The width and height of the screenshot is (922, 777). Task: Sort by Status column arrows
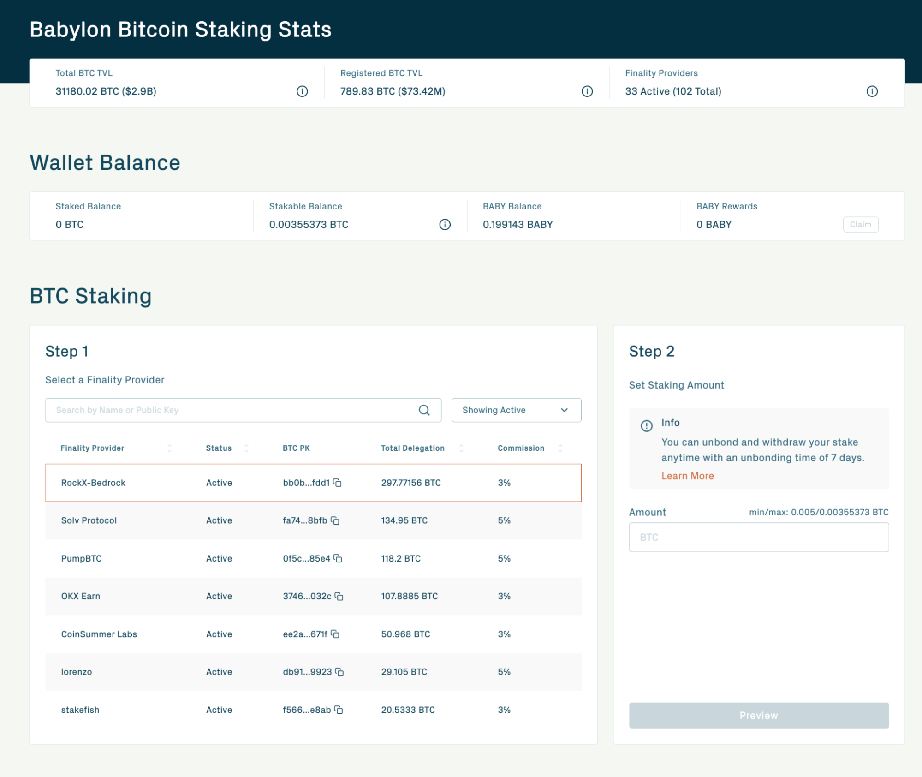pos(246,448)
